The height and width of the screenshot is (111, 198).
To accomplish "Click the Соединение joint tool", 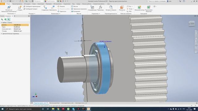I will (45, 8).
